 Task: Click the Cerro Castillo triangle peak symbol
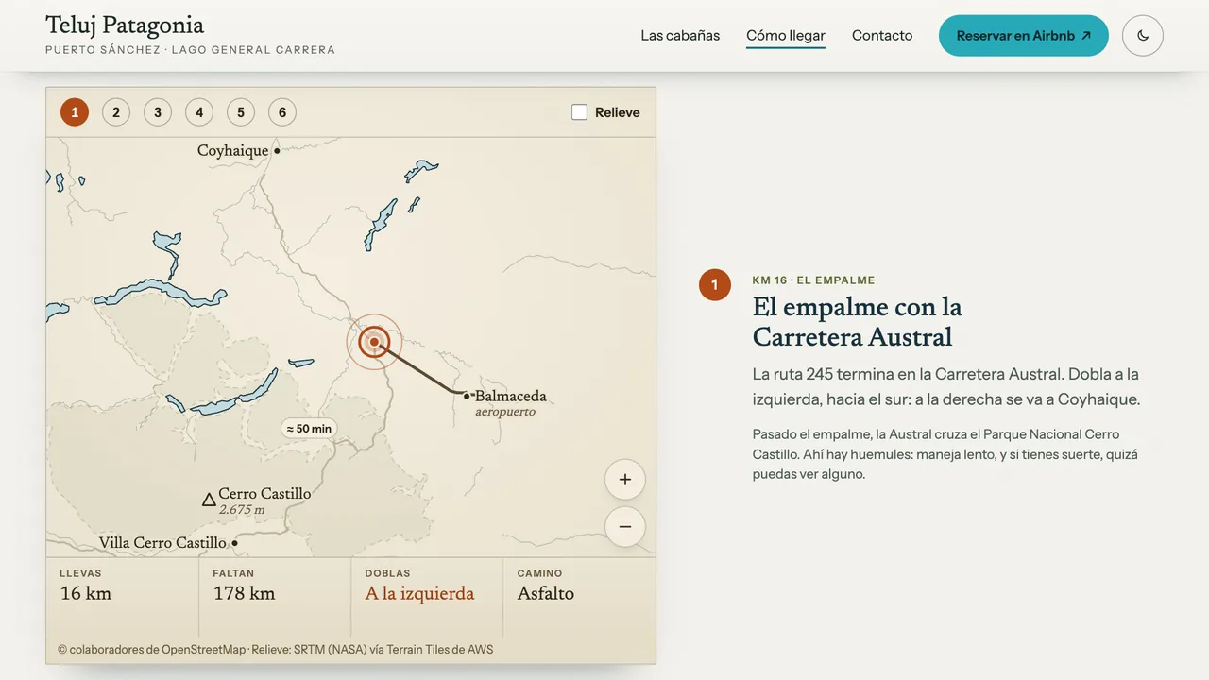click(x=209, y=500)
